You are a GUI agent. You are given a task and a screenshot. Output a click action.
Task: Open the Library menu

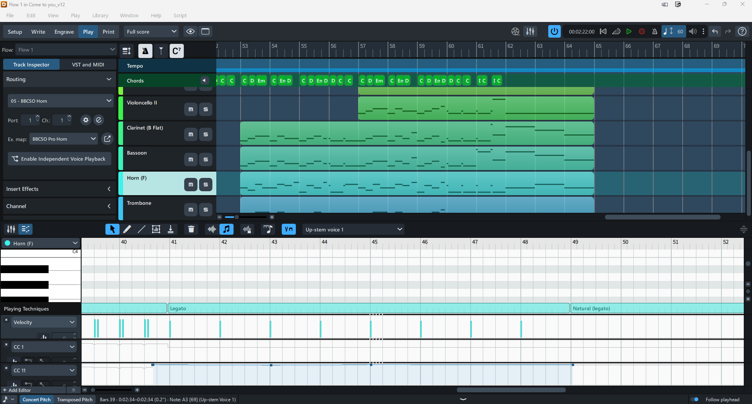[x=100, y=16]
